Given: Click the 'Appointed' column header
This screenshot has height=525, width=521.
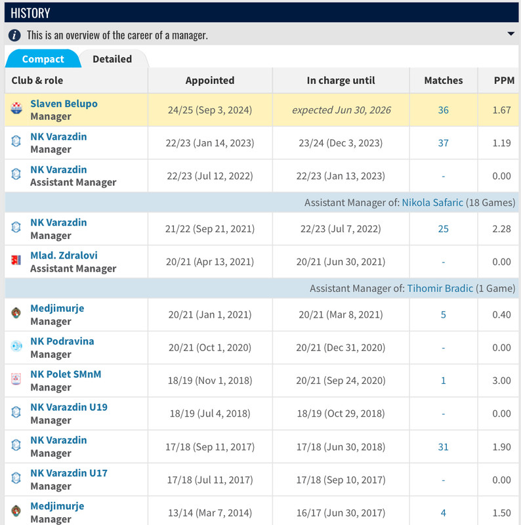Looking at the screenshot, I should [210, 81].
